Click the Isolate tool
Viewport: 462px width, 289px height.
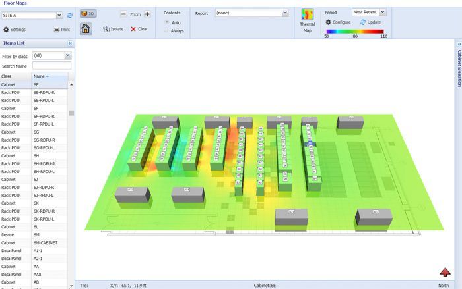tap(113, 29)
